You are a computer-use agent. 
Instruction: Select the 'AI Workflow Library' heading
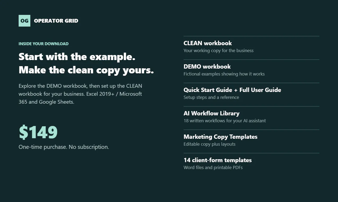point(212,113)
